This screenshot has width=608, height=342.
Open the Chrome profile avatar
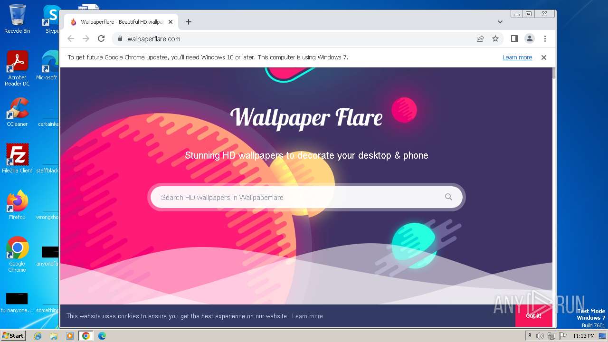(530, 38)
